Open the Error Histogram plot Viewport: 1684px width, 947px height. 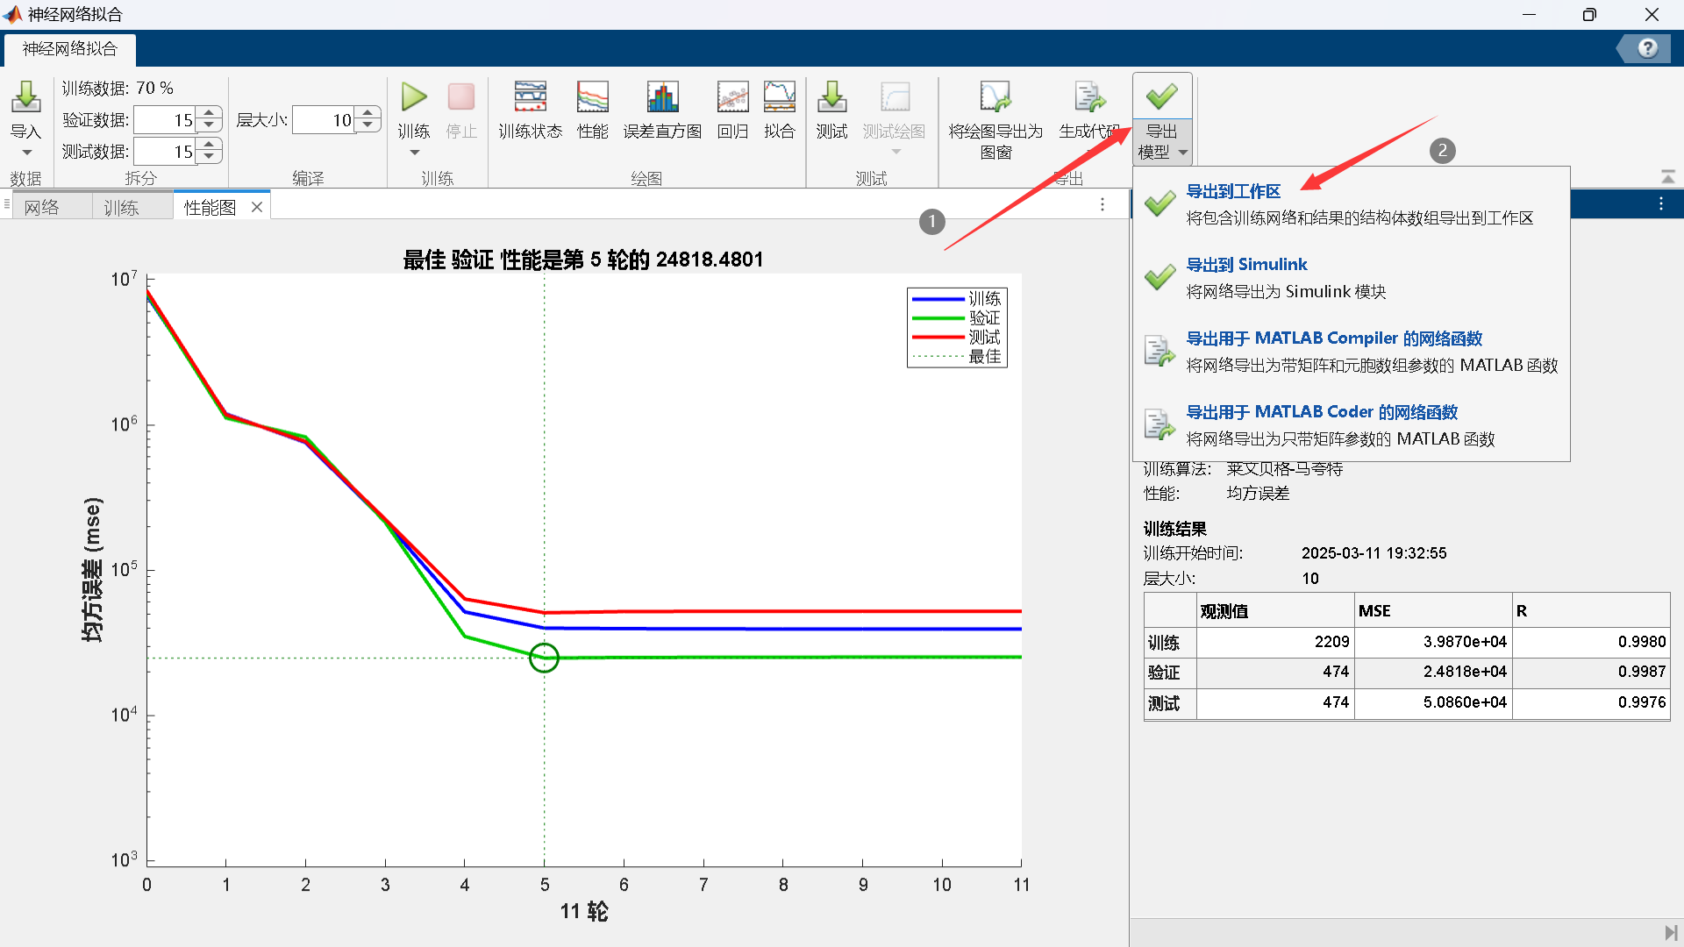(x=662, y=98)
